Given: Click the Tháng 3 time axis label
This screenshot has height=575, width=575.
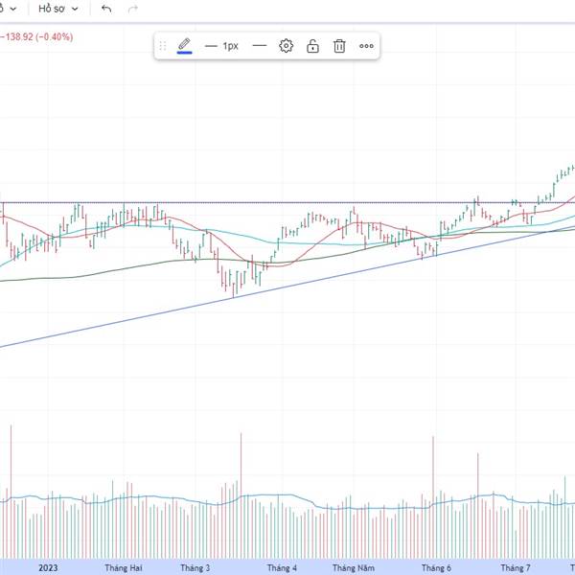Looking at the screenshot, I should pos(195,567).
